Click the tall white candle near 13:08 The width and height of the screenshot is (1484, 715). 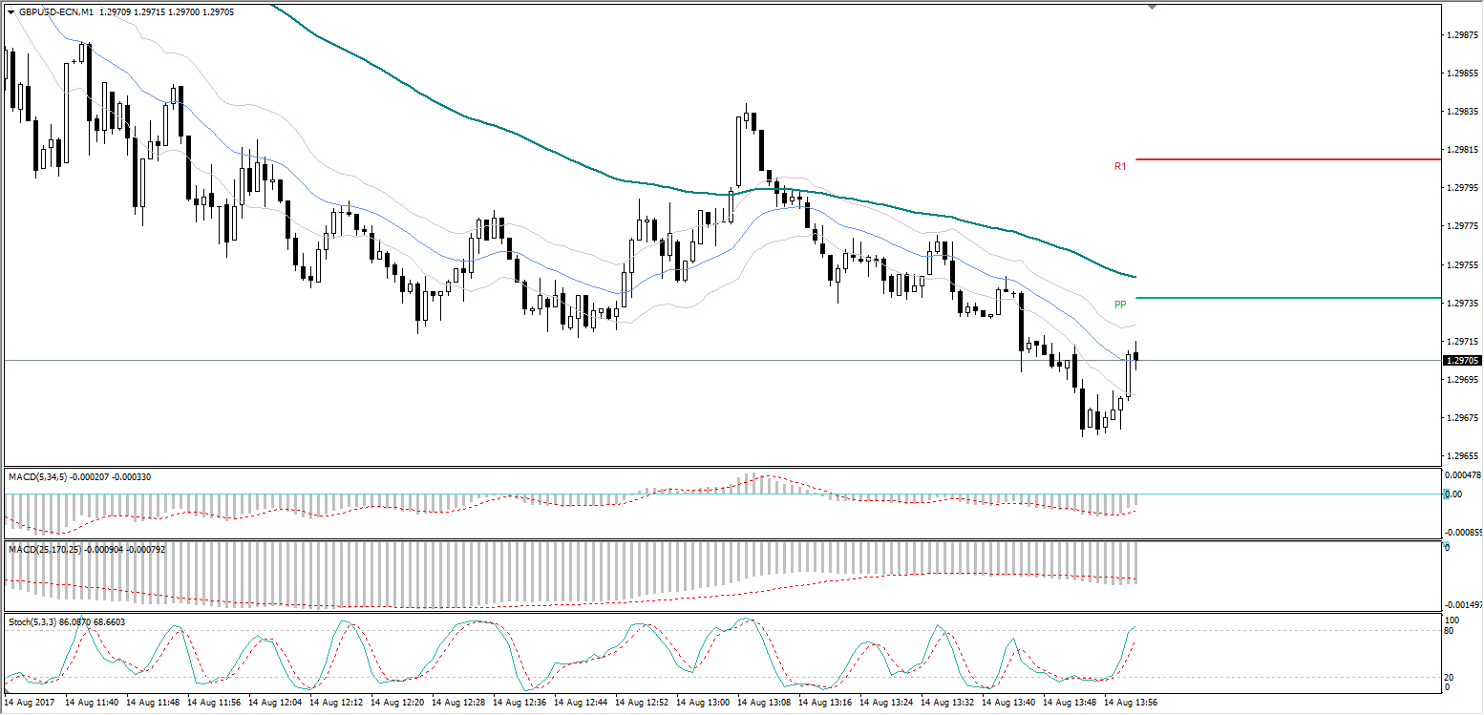(738, 151)
